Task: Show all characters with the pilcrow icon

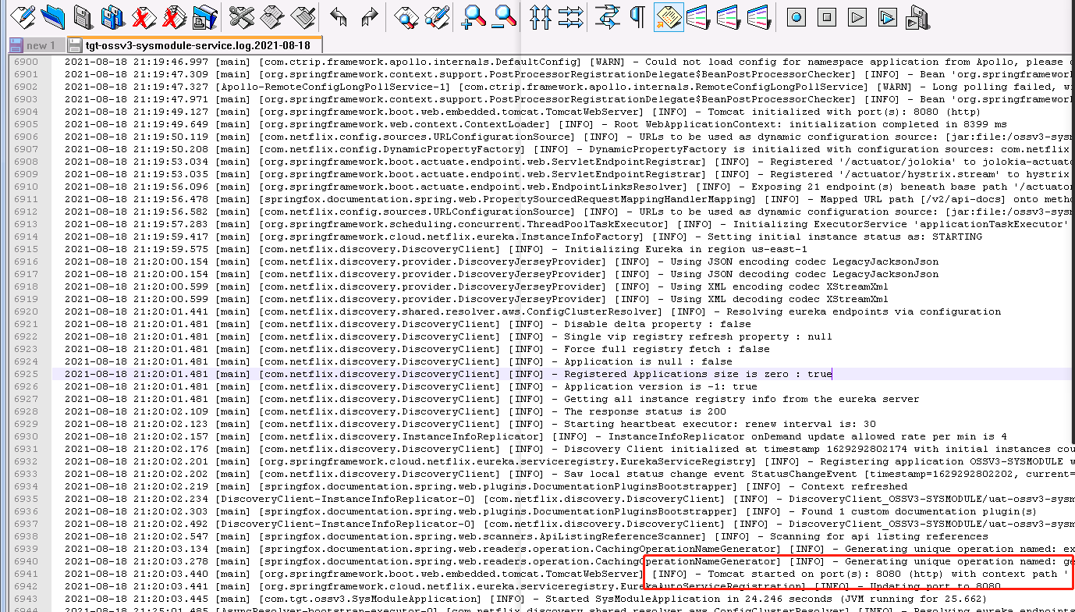Action: point(637,16)
